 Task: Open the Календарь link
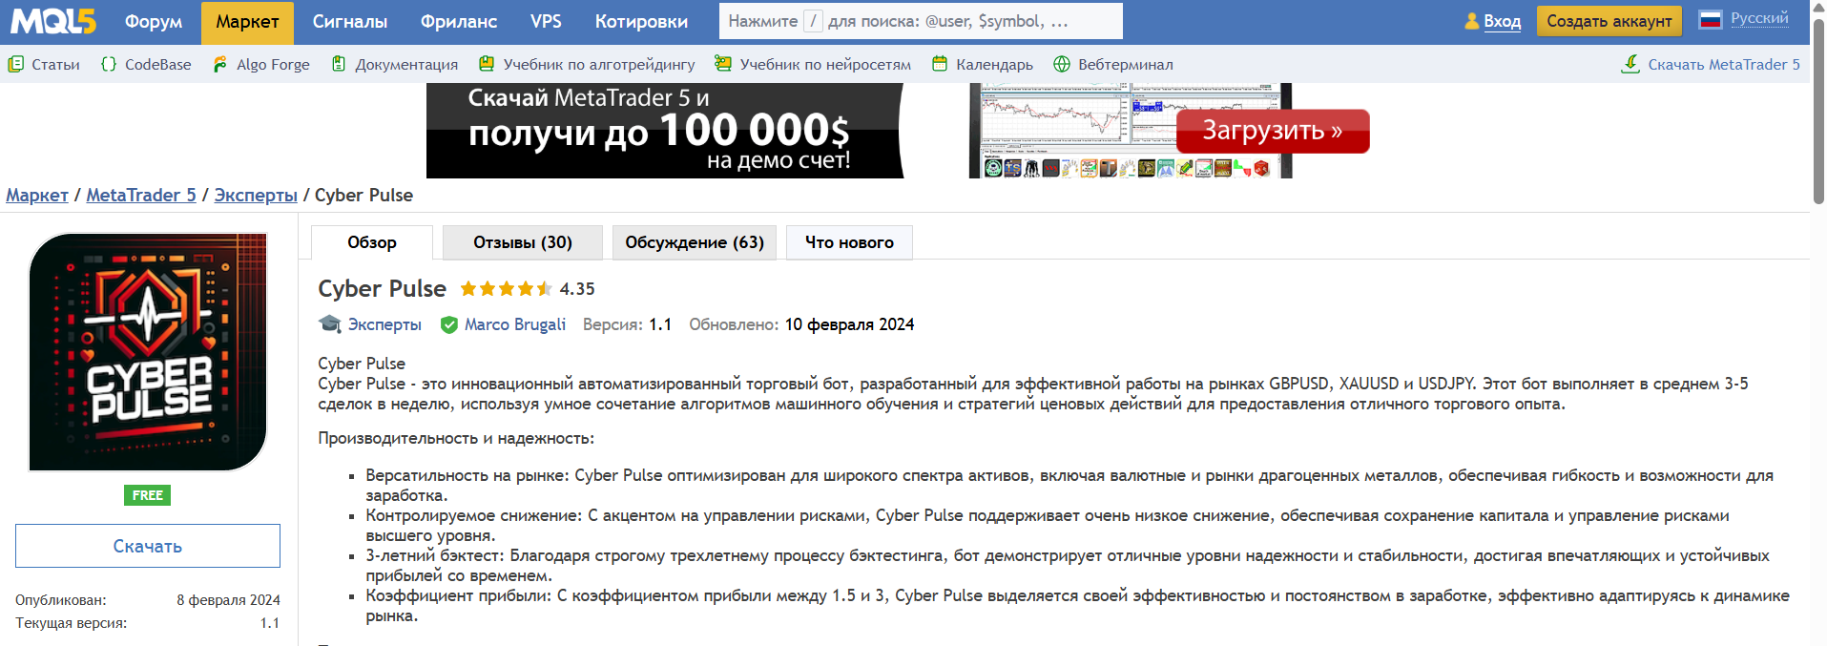click(x=994, y=65)
